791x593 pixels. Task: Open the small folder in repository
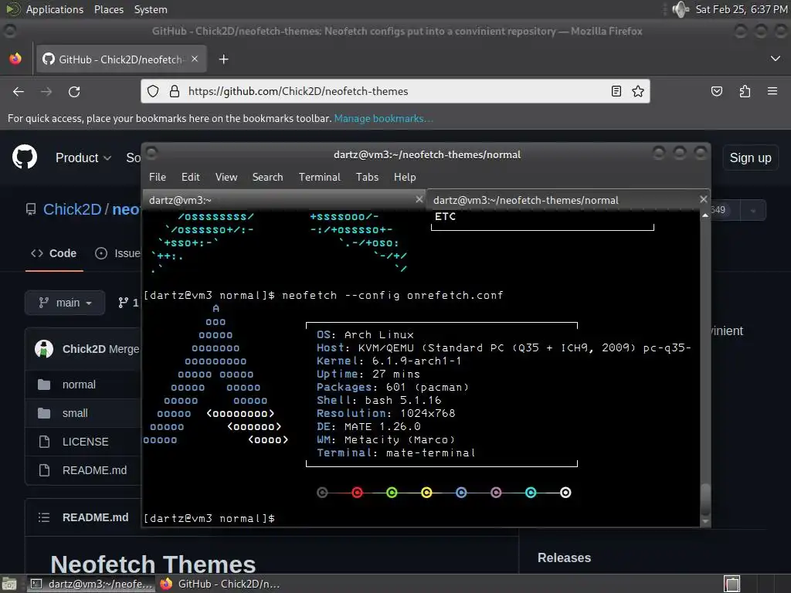[75, 413]
